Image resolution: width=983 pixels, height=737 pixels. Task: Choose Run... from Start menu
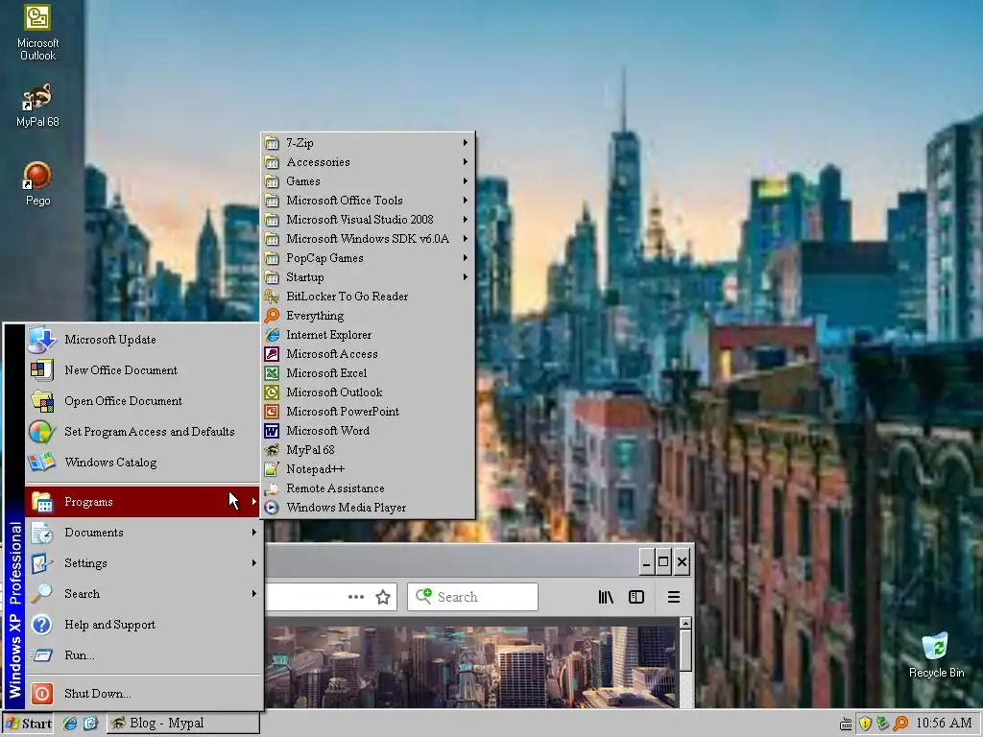(x=142, y=655)
